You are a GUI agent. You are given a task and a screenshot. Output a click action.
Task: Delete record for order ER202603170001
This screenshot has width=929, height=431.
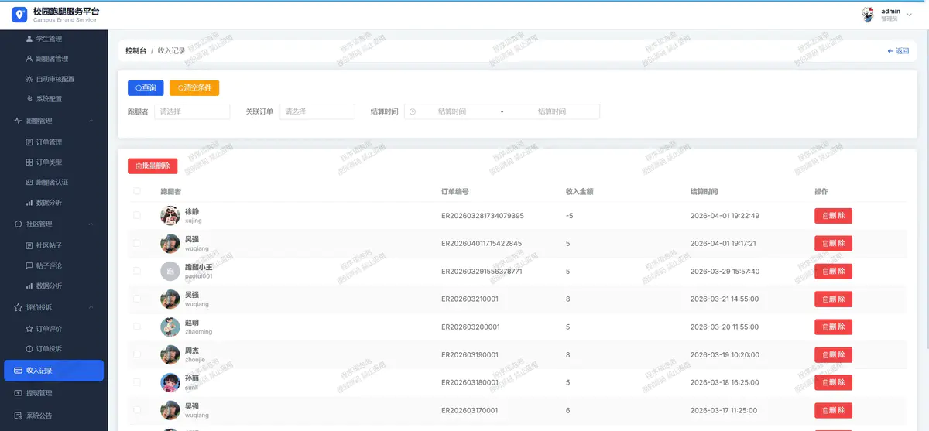point(833,411)
